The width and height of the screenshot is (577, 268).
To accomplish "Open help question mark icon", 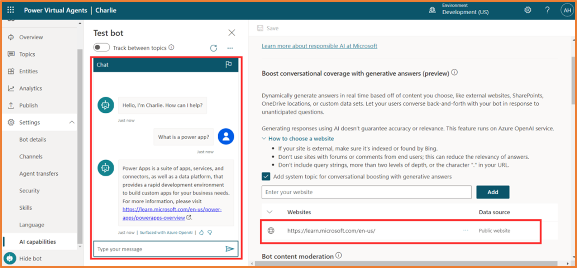I will coord(547,10).
